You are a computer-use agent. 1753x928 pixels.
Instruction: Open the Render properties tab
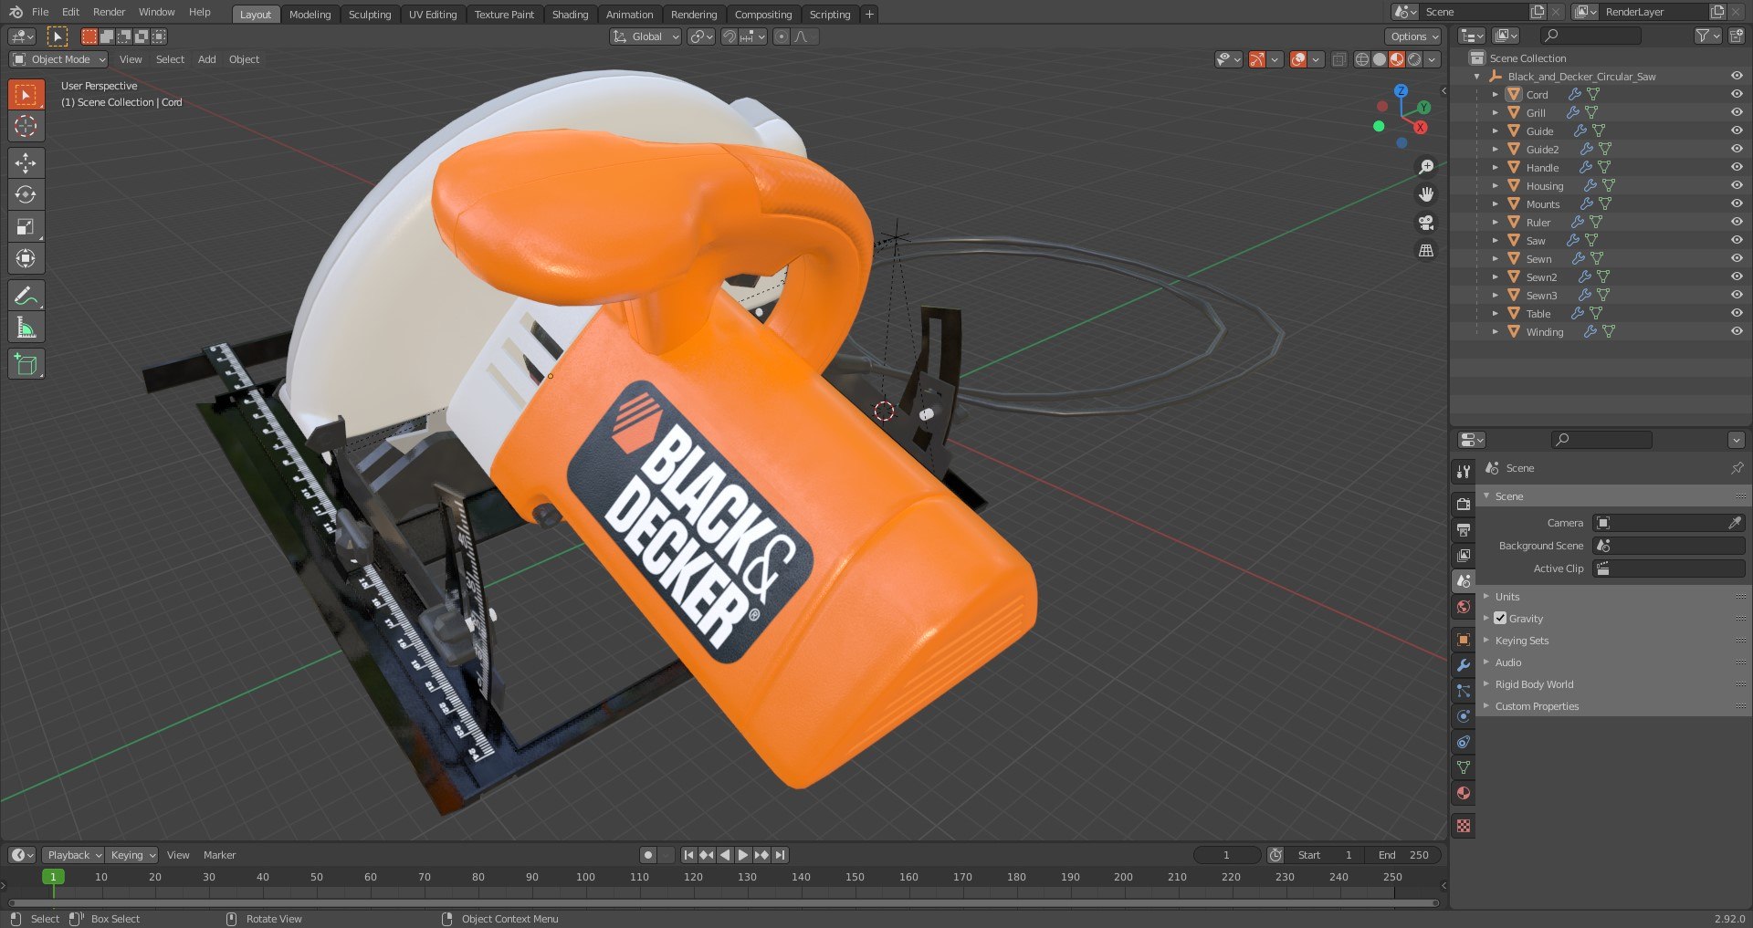click(1464, 504)
